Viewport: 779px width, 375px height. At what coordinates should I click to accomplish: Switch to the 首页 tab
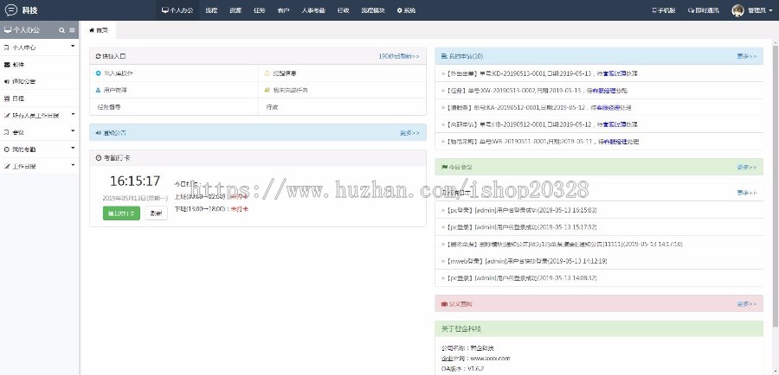pyautogui.click(x=98, y=30)
